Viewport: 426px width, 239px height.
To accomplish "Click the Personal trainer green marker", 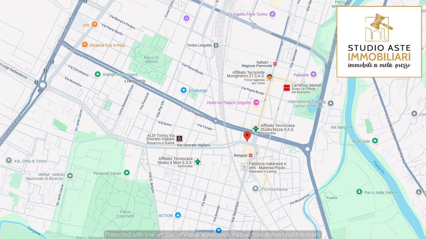I will (x=126, y=173).
